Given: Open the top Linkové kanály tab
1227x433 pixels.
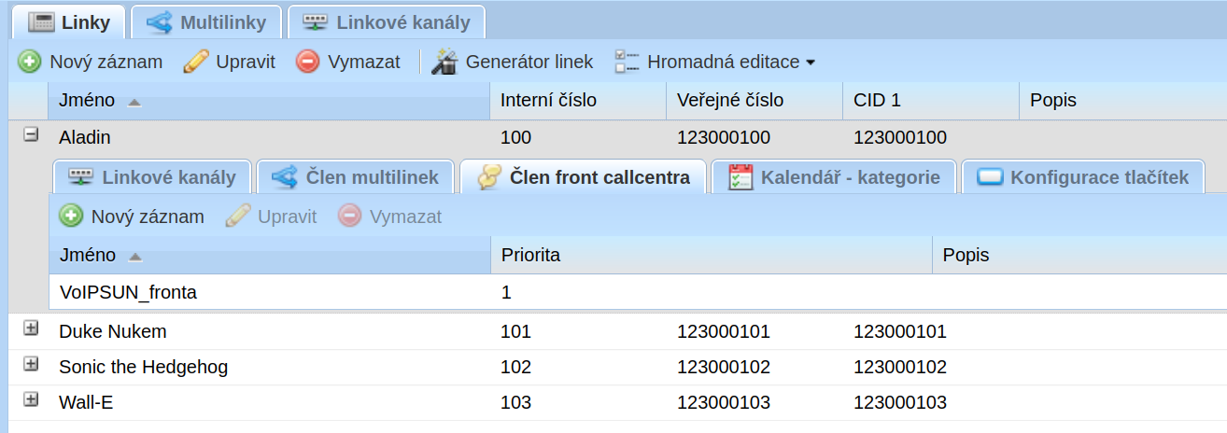Looking at the screenshot, I should (387, 21).
